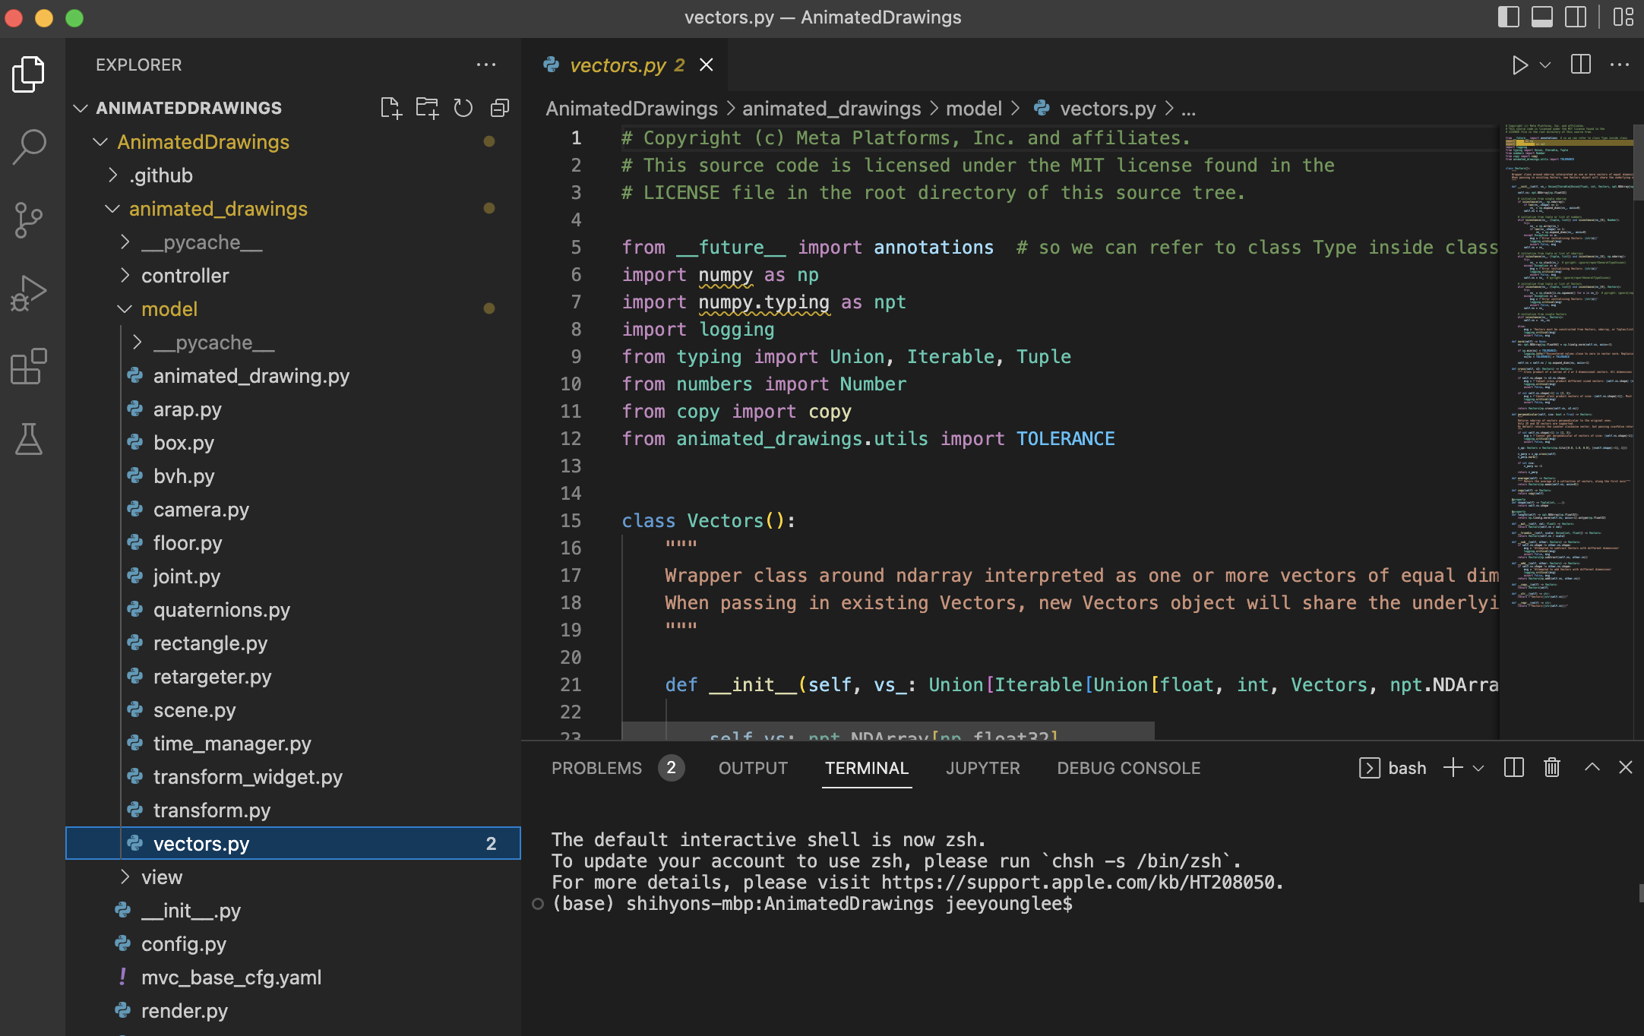Open the Search view in activity bar

[x=29, y=146]
